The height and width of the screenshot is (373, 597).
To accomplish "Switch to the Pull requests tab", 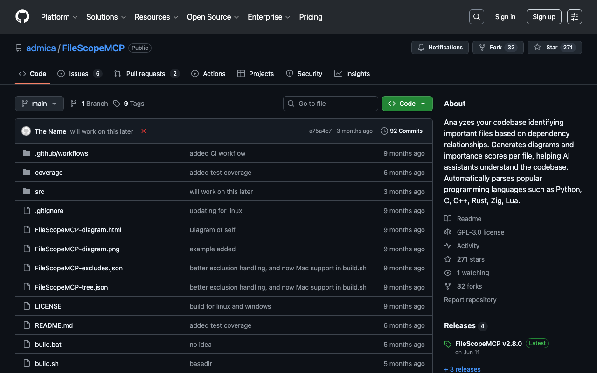I will (146, 74).
